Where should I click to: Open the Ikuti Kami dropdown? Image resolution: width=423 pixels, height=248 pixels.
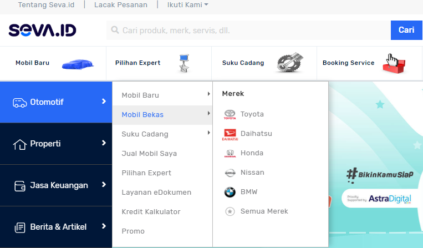click(188, 5)
